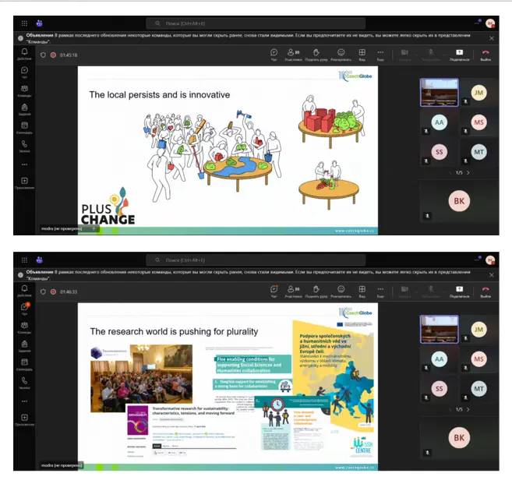Open Calendar (Календарь) in lower window sidebar
Image resolution: width=512 pixels, height=484 pixels.
(x=24, y=362)
